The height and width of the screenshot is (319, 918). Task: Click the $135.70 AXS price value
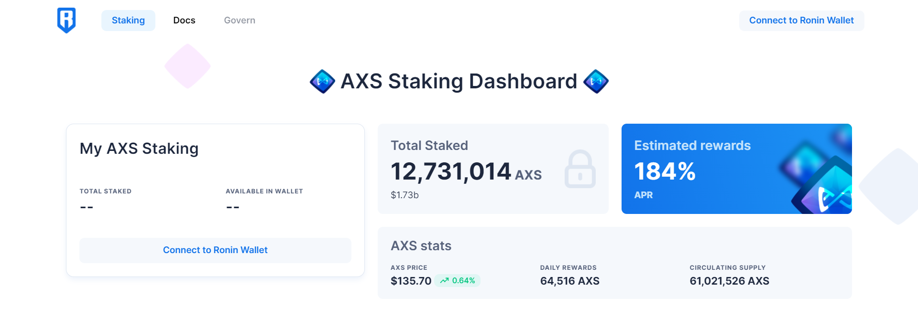[x=411, y=281]
